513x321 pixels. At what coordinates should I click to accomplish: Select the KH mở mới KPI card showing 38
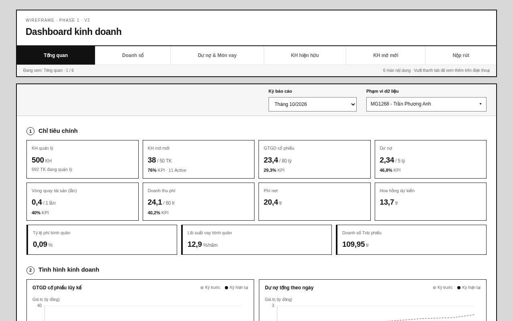pos(198,159)
